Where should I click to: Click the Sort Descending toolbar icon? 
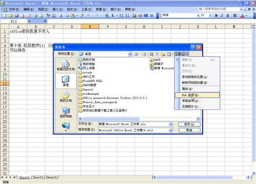coord(127,15)
